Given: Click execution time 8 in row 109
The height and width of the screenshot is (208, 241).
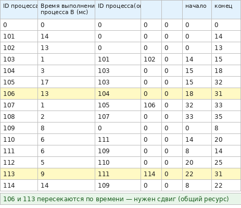Looking at the screenshot, I should [66, 128].
